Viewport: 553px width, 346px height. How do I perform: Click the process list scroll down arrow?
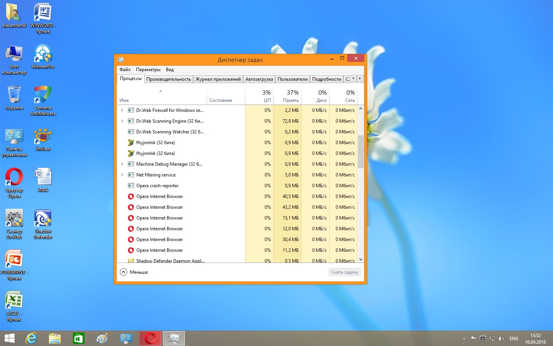coord(361,259)
